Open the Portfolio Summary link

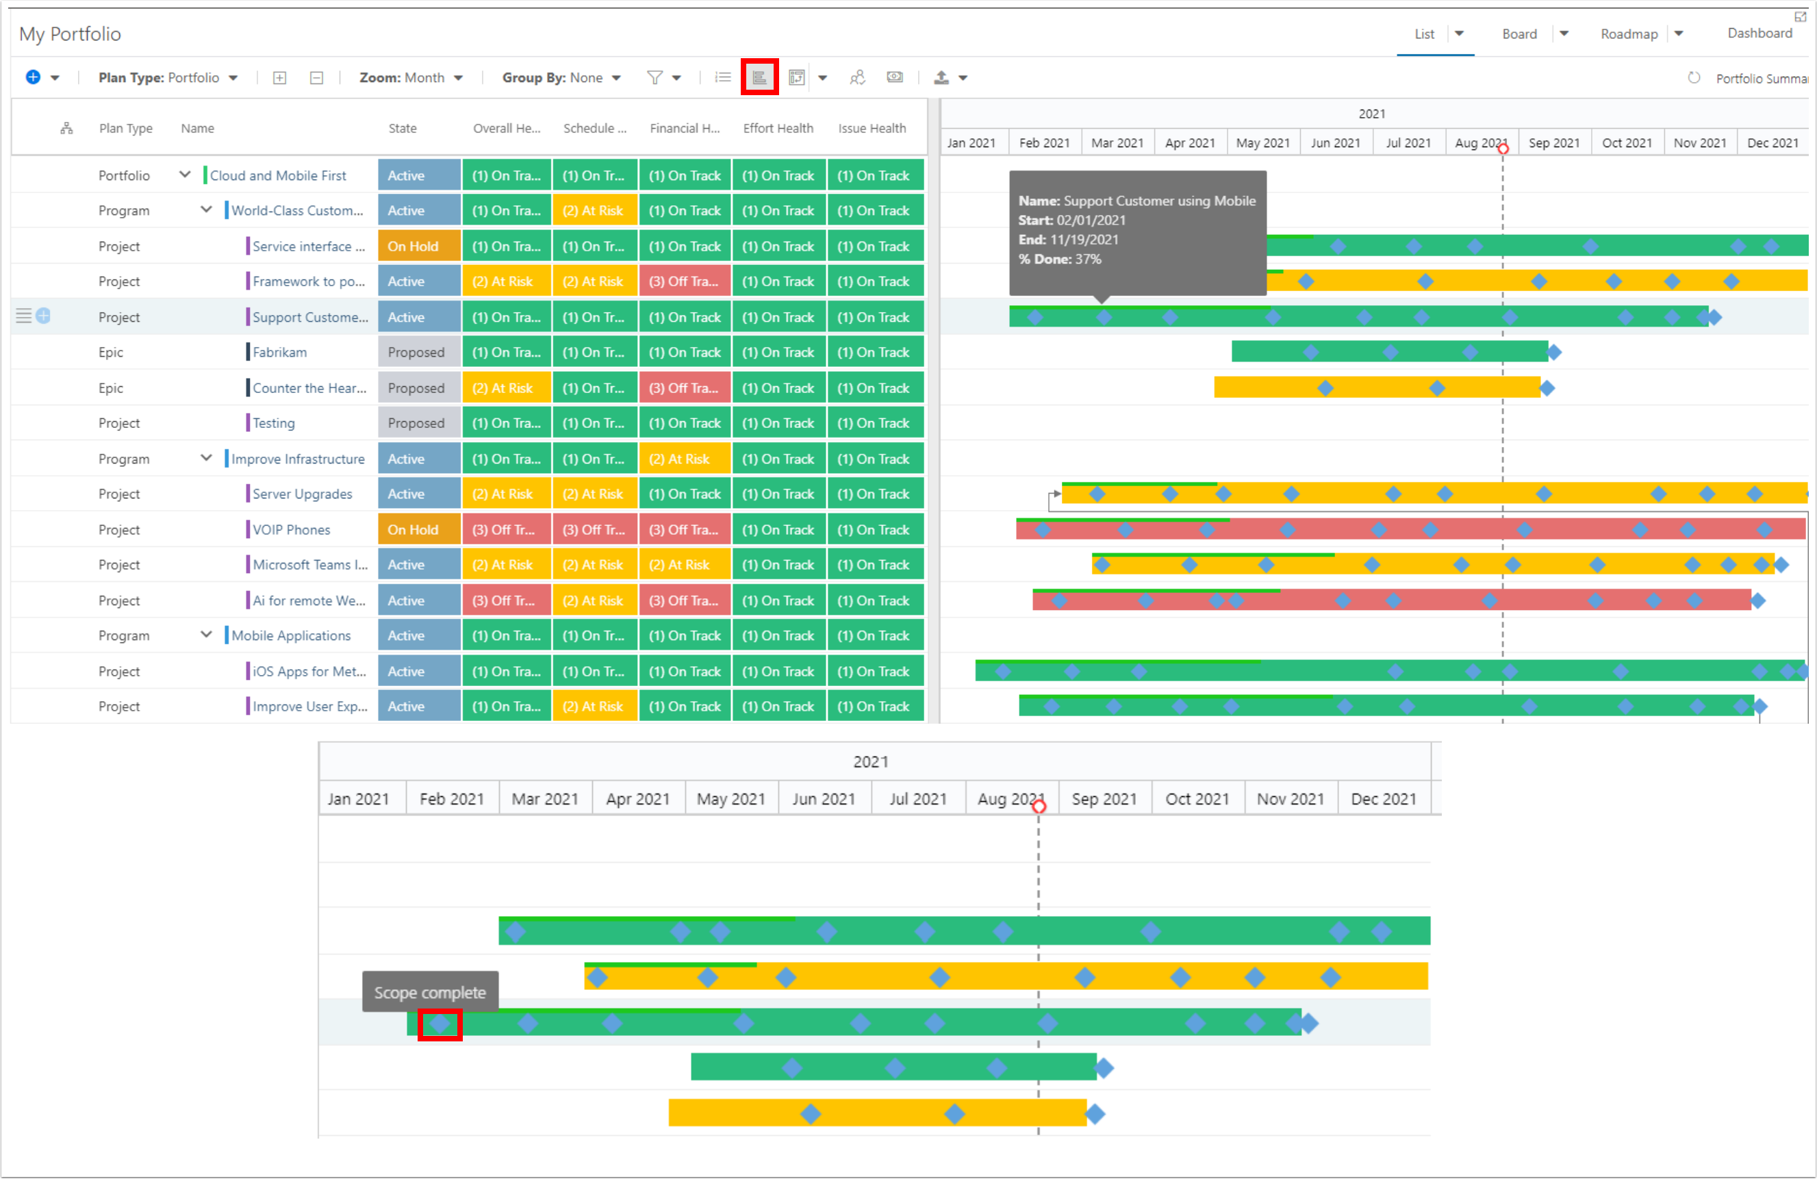1762,79
